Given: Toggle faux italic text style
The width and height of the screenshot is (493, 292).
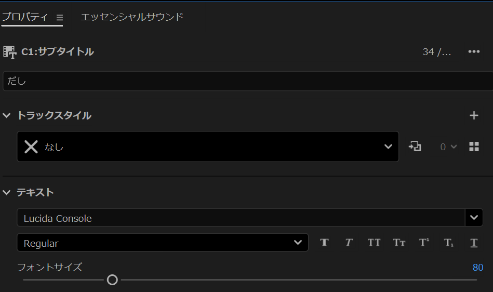Looking at the screenshot, I should [x=349, y=243].
